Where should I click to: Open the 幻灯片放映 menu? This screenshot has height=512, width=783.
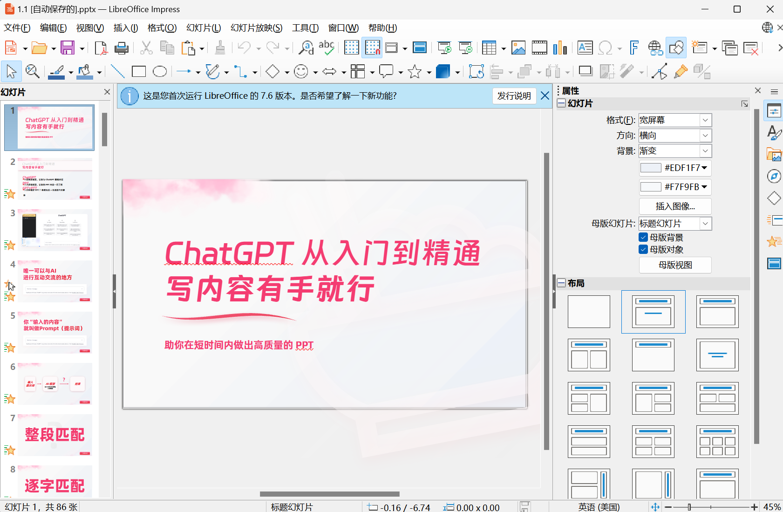[256, 28]
